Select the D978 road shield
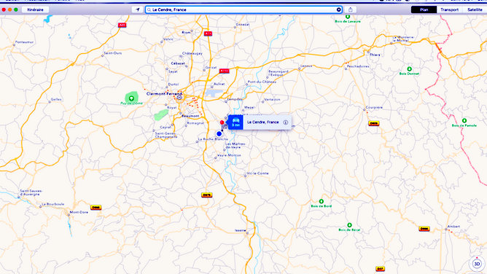This screenshot has width=487, height=274. click(206, 195)
